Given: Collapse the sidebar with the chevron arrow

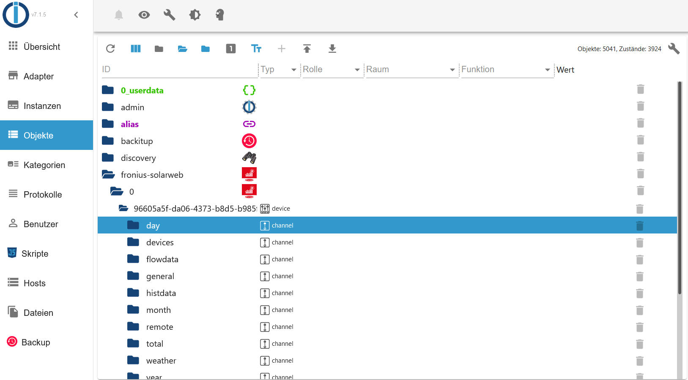Looking at the screenshot, I should point(76,15).
